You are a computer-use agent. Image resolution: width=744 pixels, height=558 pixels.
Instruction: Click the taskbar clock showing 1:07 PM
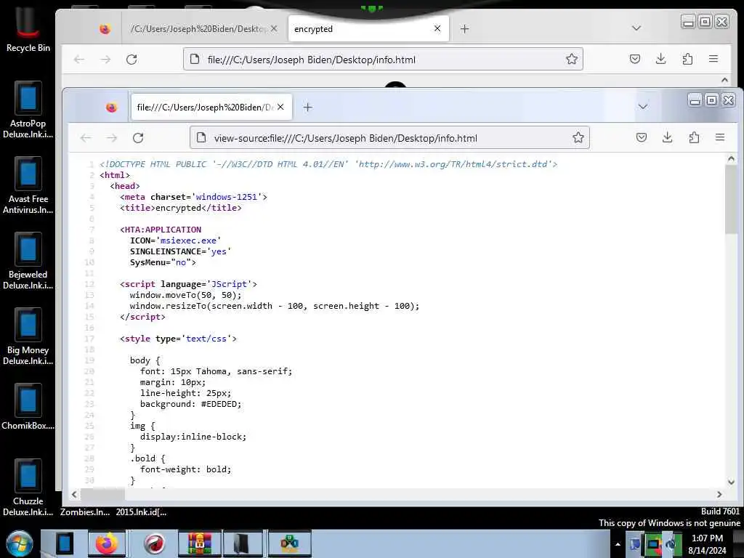click(707, 544)
